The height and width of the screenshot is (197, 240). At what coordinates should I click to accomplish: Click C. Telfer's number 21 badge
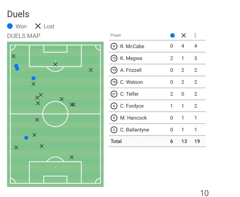pos(114,94)
